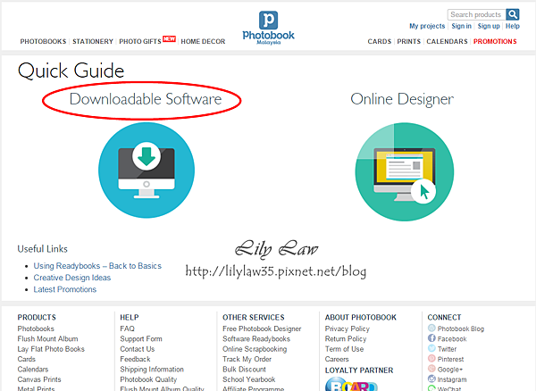Open the CARDS menu
536x391 pixels.
[x=380, y=41]
